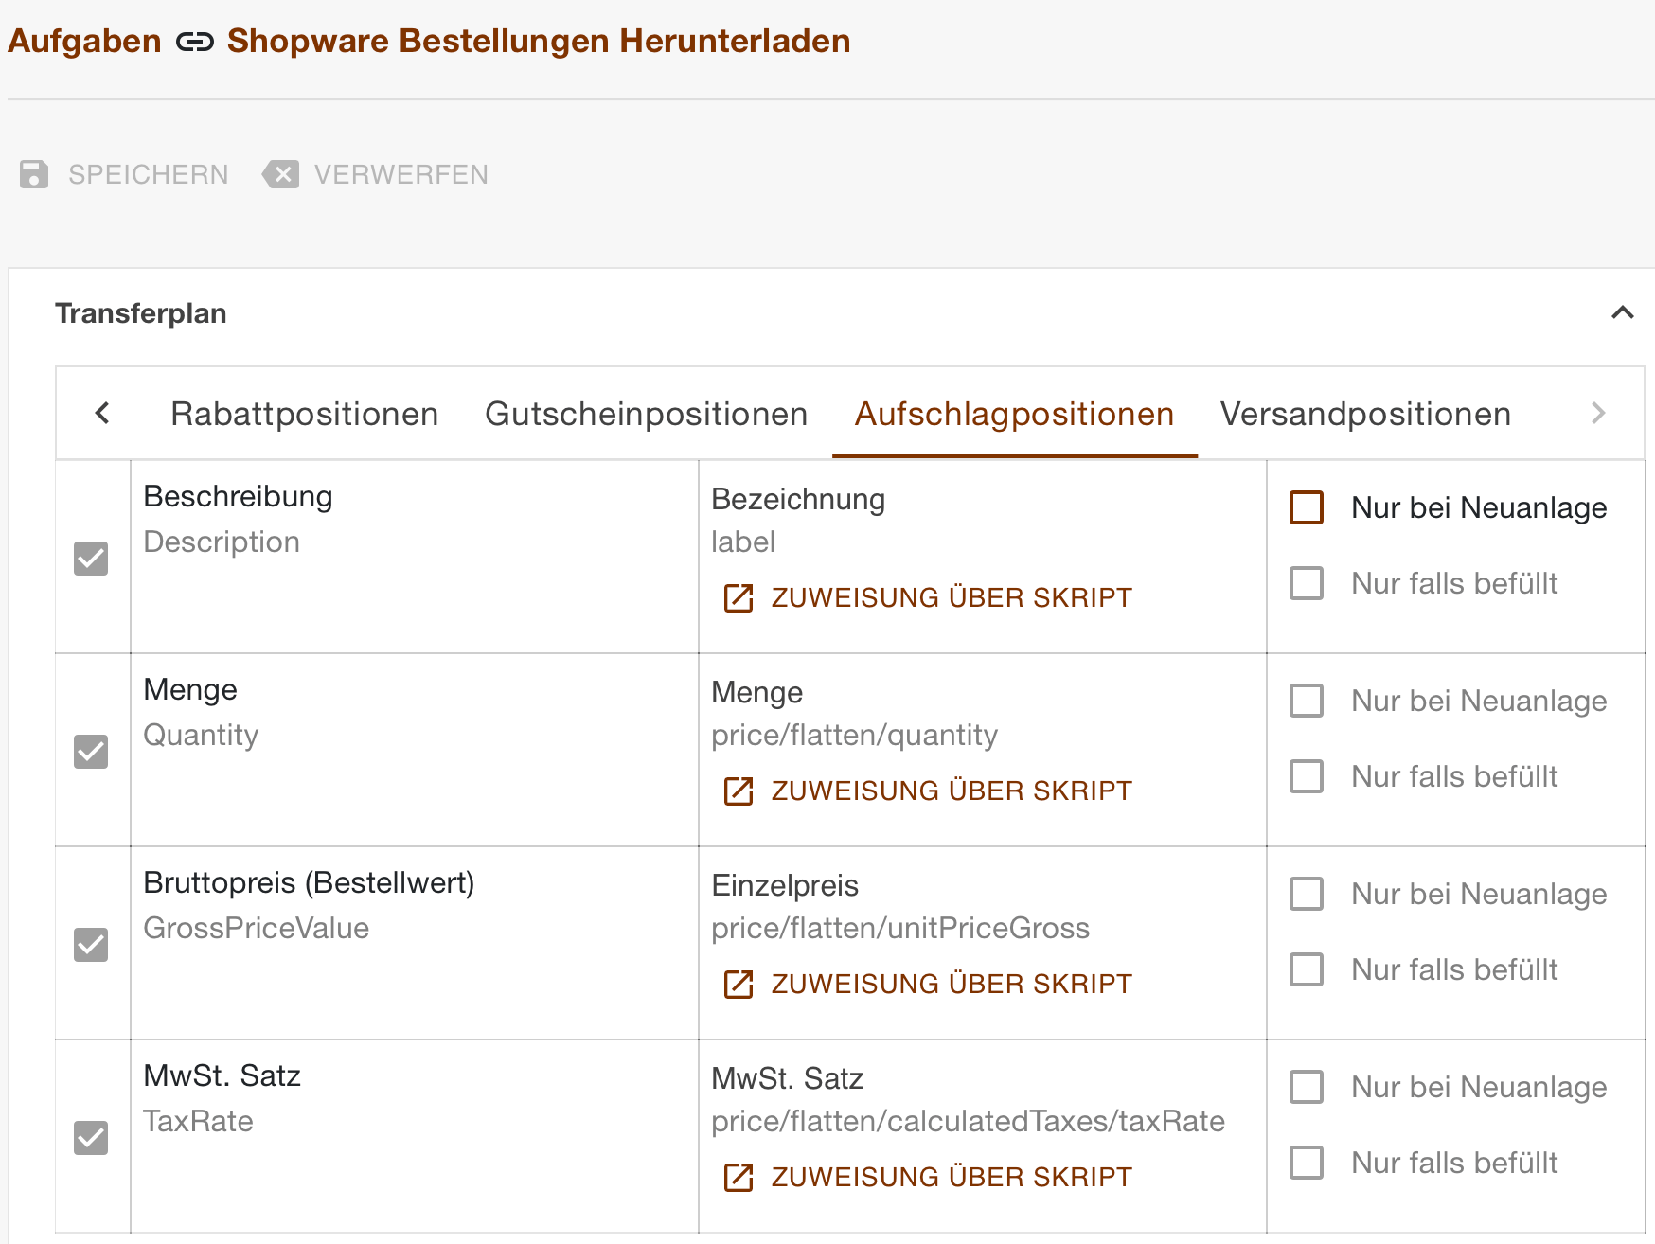Enable Nur bei Neuanlage for Beschreibung
1655x1244 pixels.
tap(1307, 508)
